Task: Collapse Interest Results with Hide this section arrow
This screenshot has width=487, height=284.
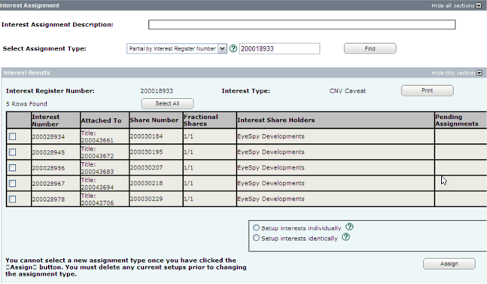Action: coord(479,73)
